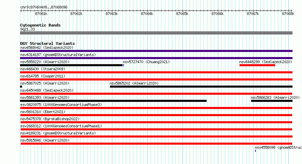Click the 87065k ruler tick label
The height and width of the screenshot is (164, 302).
[182, 14]
